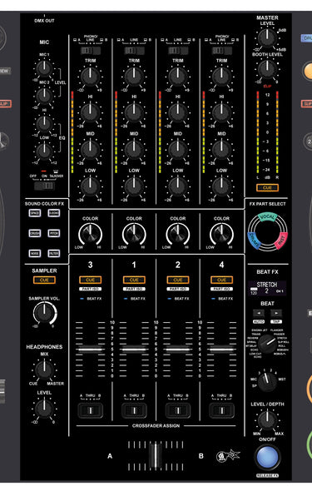Activate the FILTER sound color FX

point(54,253)
